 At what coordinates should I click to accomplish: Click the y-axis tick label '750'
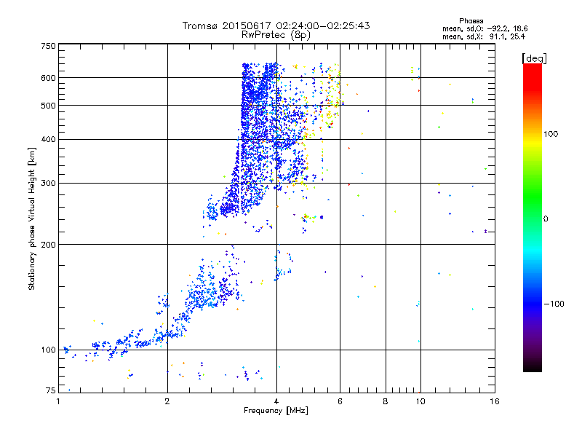point(49,46)
